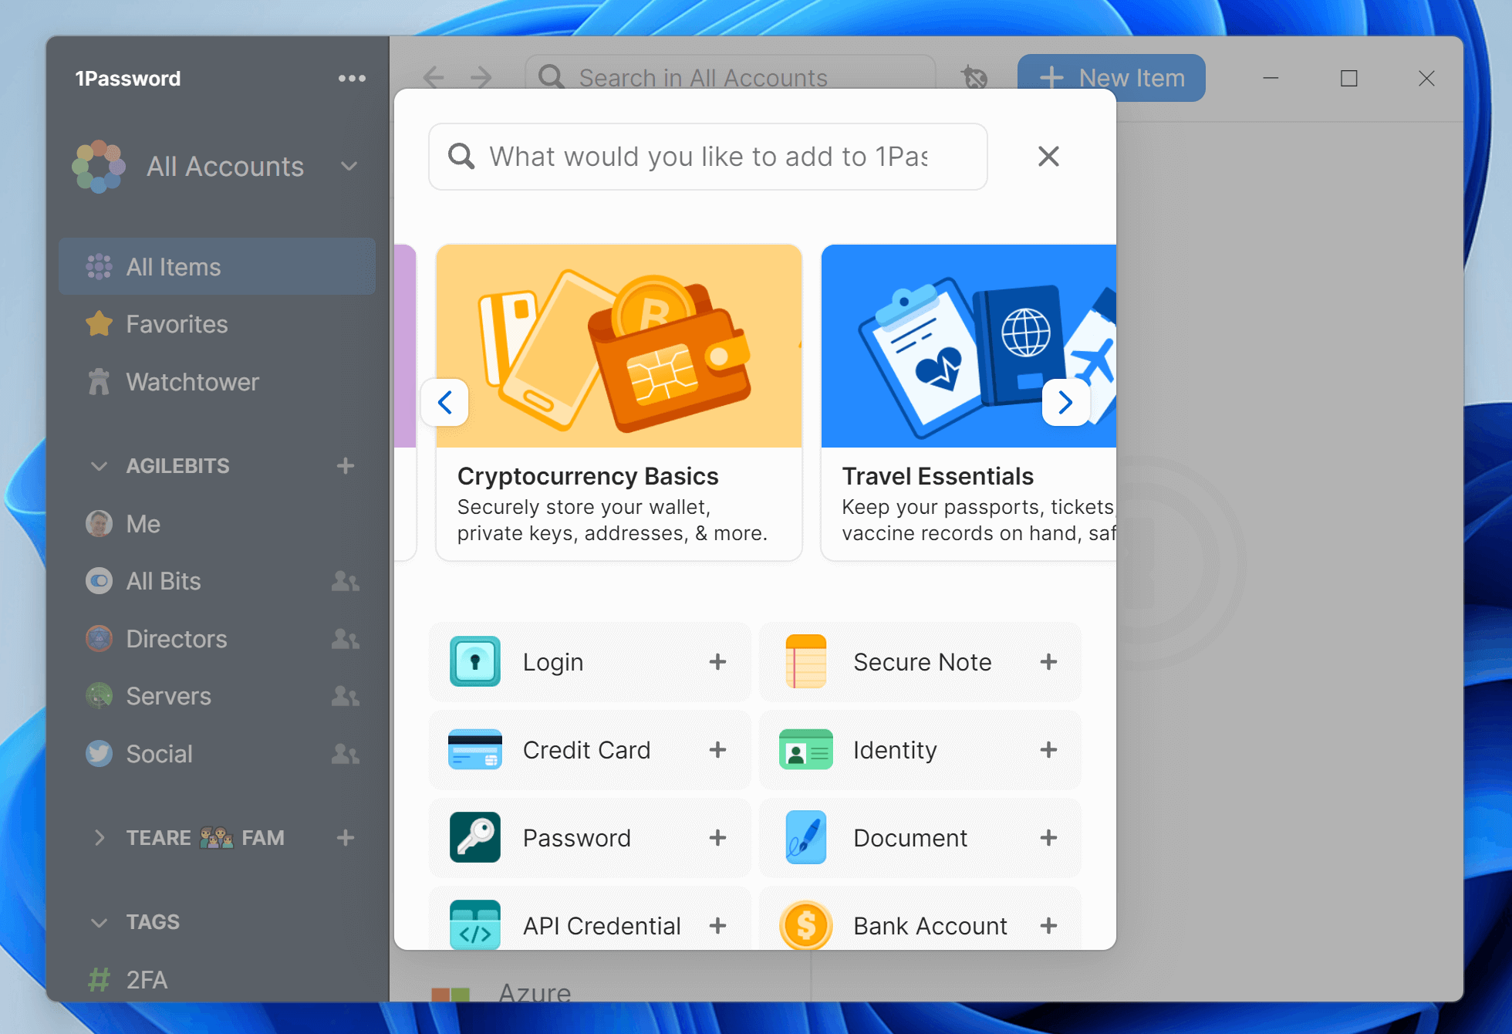The image size is (1512, 1034).
Task: Select the Favorites star item
Action: 176,324
